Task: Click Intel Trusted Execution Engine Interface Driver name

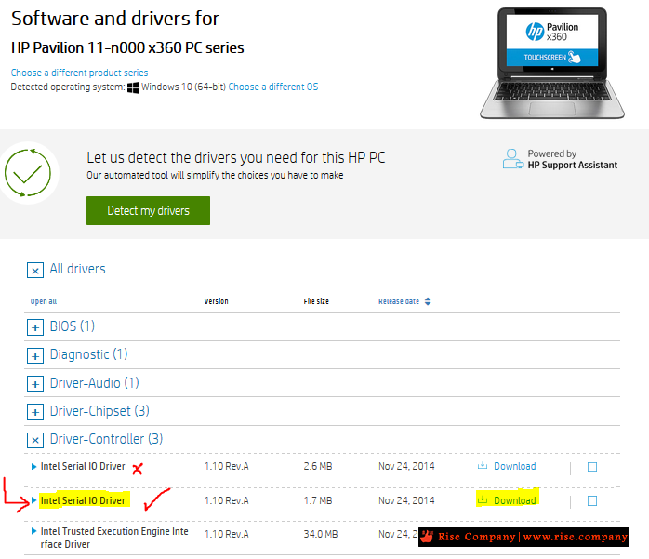Action: coord(114,538)
